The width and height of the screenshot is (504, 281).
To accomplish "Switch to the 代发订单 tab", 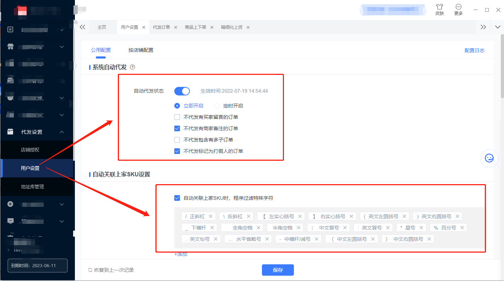I will click(x=161, y=27).
